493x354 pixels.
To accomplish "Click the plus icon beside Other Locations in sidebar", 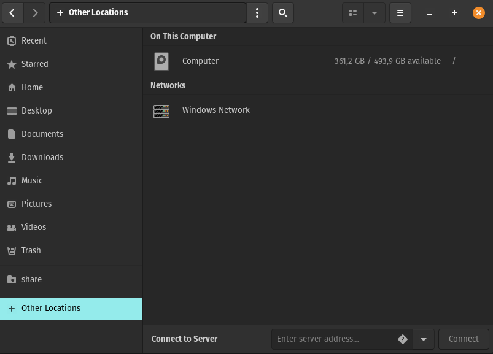I will [x=12, y=309].
